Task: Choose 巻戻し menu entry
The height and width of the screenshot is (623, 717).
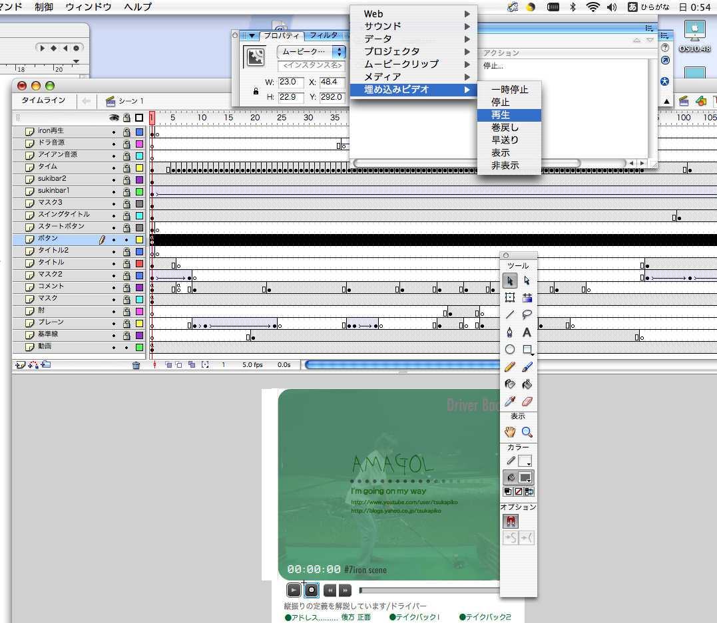Action: click(x=509, y=128)
